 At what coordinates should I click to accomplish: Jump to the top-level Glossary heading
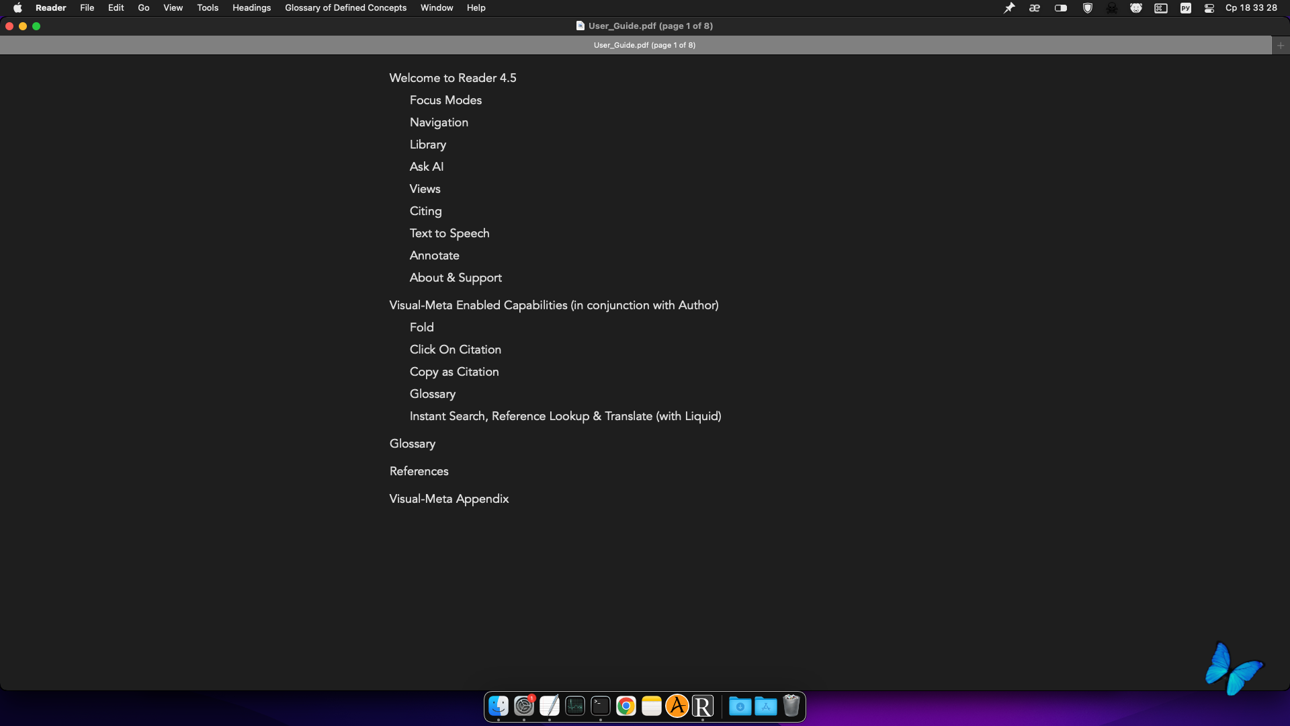(x=413, y=444)
